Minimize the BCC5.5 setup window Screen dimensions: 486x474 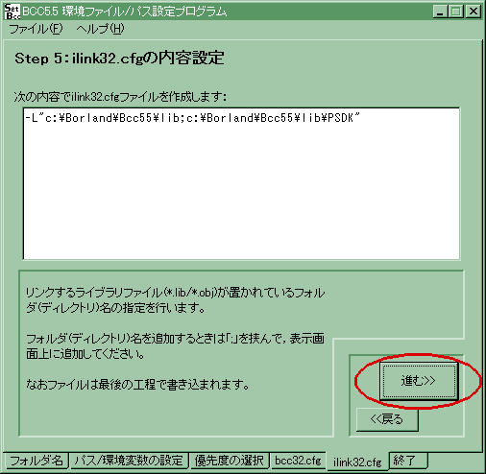pos(441,12)
